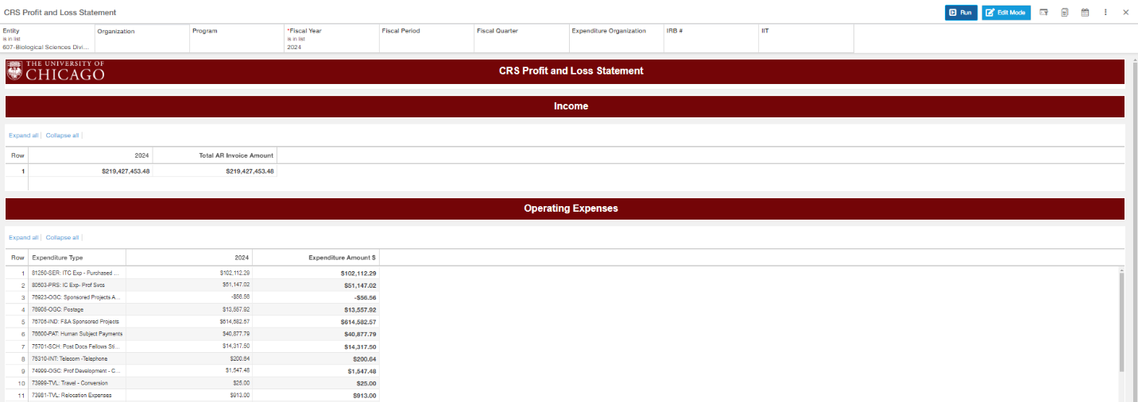Viewport: 1138px width, 402px height.
Task: Switch the report to Edit Mode
Action: pyautogui.click(x=1006, y=13)
